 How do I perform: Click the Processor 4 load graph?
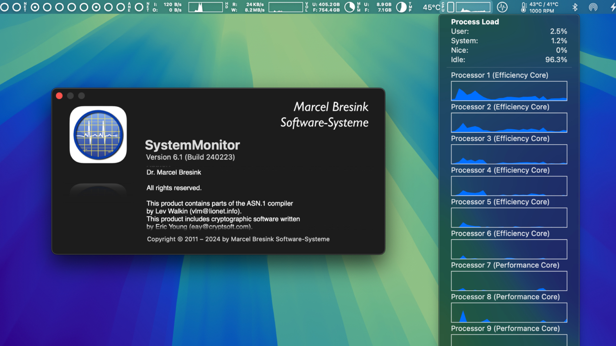[x=509, y=186]
